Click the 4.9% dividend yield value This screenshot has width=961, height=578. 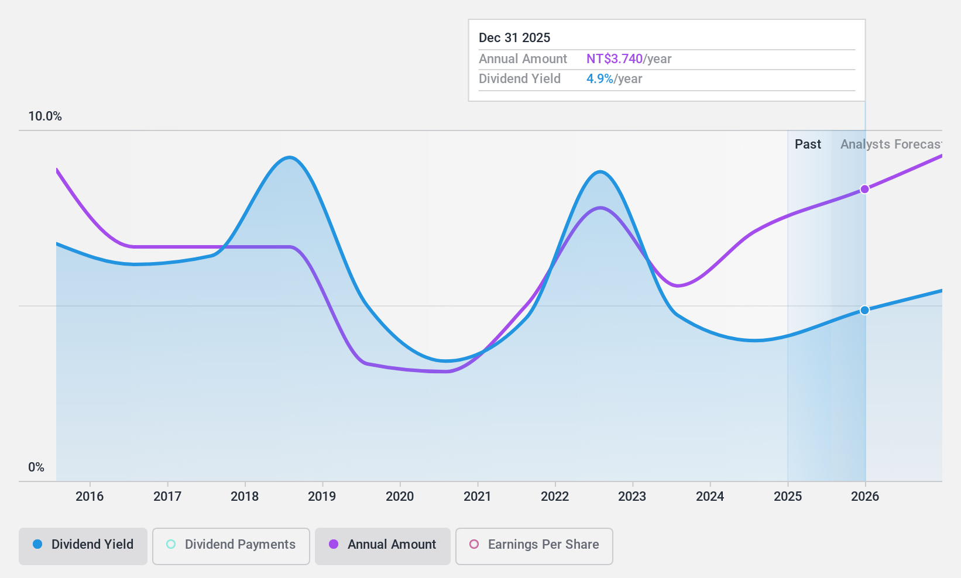[600, 79]
